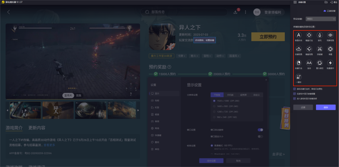Open the 其他 other settings section
The image size is (339, 167).
coord(164,149)
